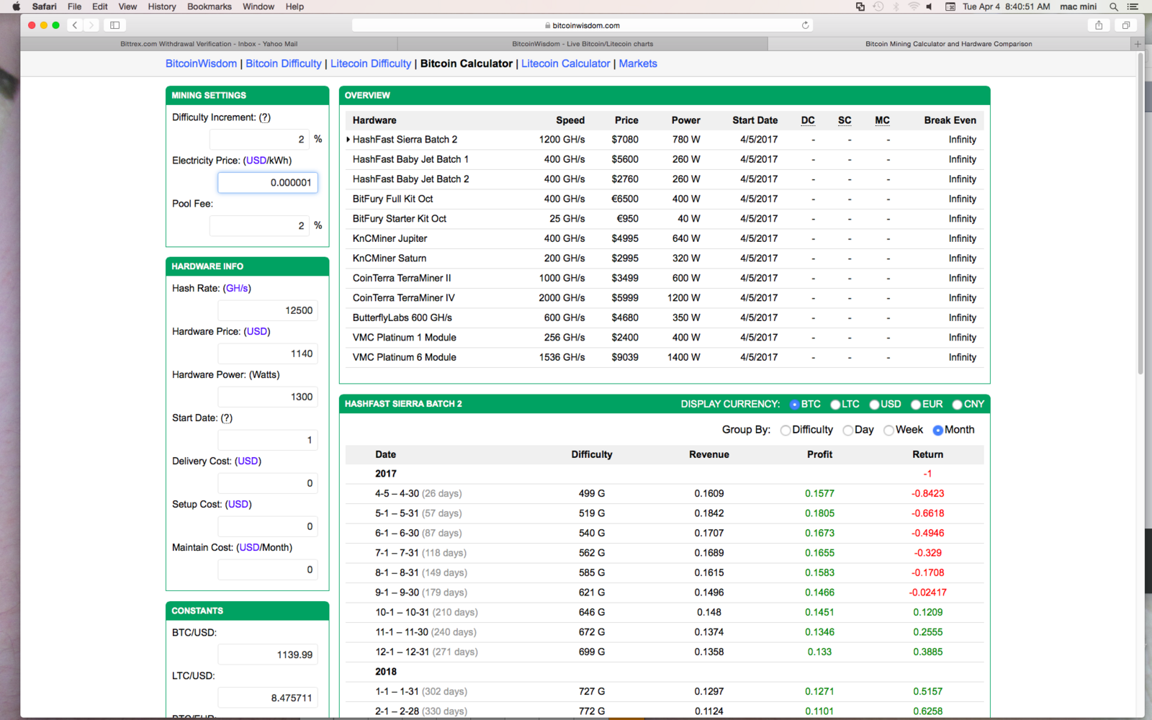
Task: Click the Hardware Price input field
Action: (268, 354)
